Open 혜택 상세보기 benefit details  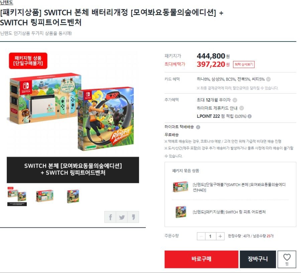coord(244,64)
